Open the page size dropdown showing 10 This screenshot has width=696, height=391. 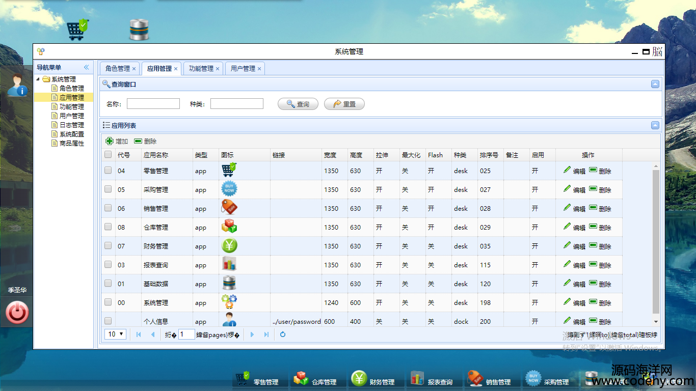coord(116,334)
